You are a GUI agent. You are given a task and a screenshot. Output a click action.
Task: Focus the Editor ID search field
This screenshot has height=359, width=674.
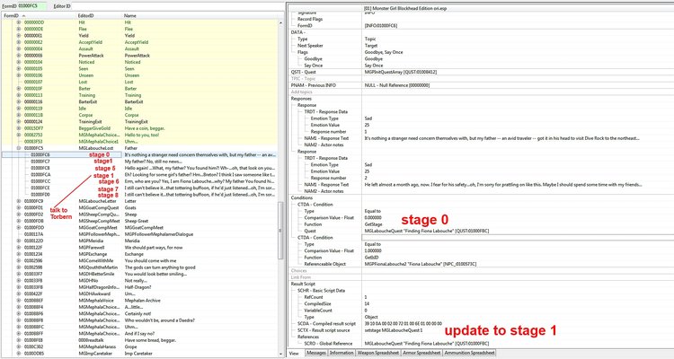[176, 6]
